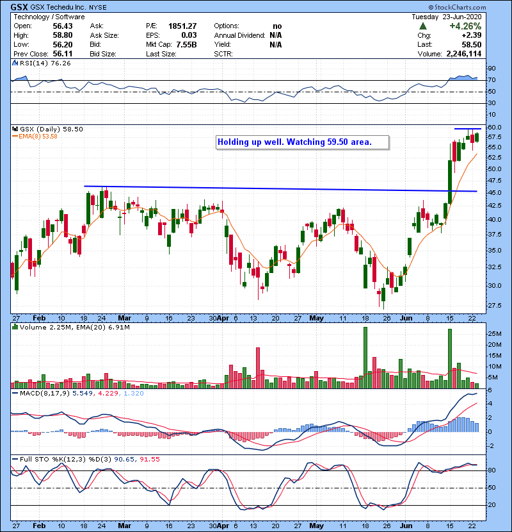This screenshot has height=532, width=512.
Task: Click the Technology / Software sector label
Action: [49, 17]
